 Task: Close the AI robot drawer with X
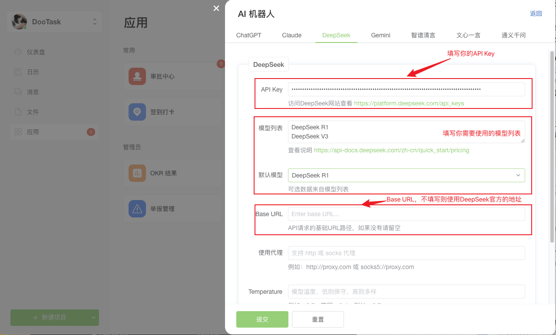(x=216, y=8)
